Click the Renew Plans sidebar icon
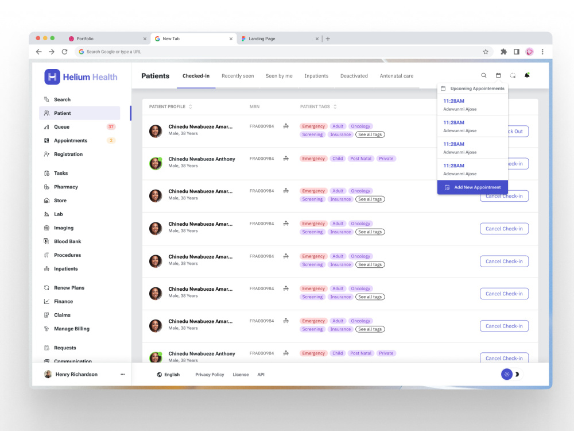Viewport: 574px width, 431px height. click(46, 288)
